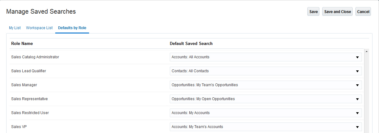Click the Sales Representative role name
379x133 pixels.
(29, 99)
